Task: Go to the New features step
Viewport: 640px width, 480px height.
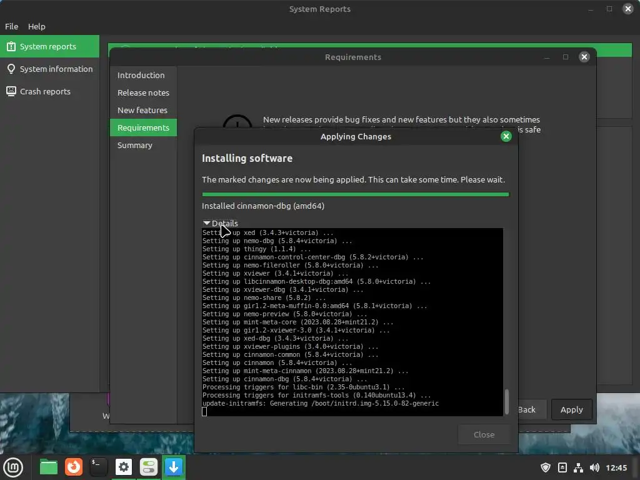Action: click(143, 110)
